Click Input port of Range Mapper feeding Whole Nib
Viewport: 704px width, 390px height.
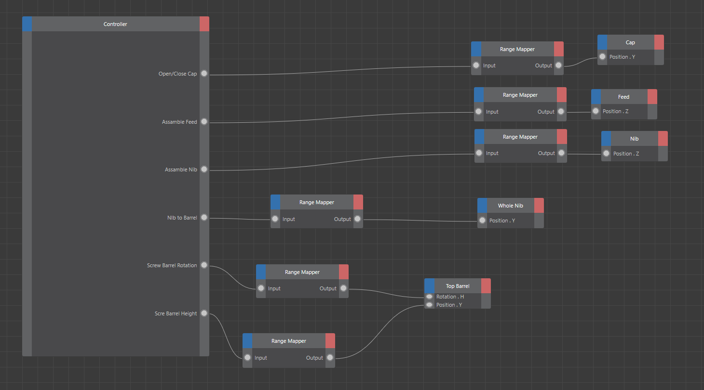pyautogui.click(x=275, y=219)
